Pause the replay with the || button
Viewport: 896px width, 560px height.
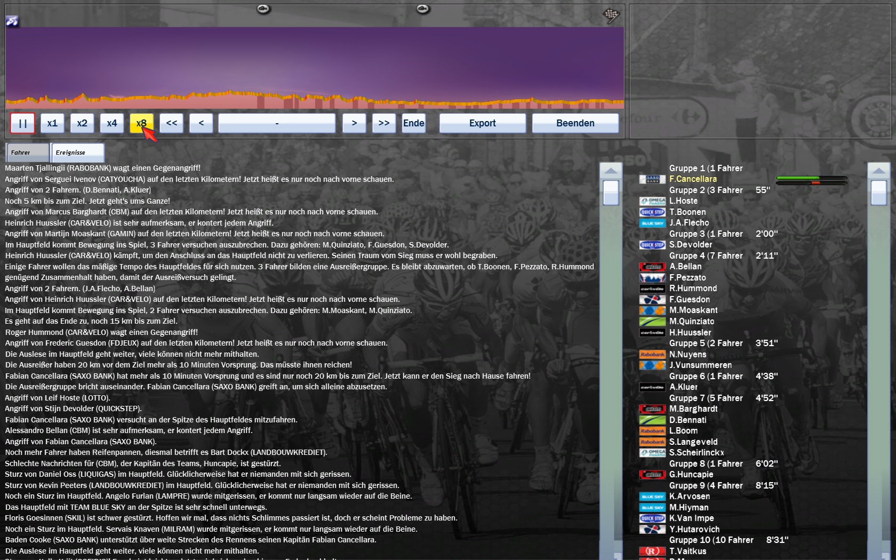22,123
